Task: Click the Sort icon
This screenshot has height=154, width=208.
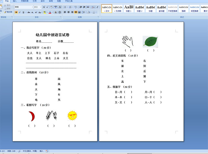Action: click(93, 7)
